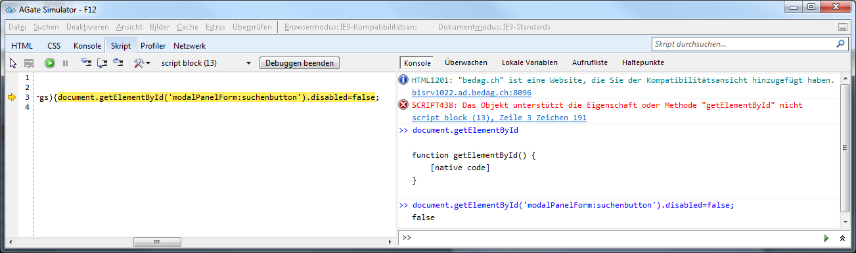
Task: Change Browsermodus setting
Action: pyautogui.click(x=351, y=27)
